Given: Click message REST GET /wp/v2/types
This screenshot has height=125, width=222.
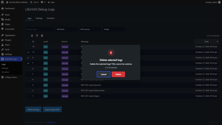Looking at the screenshot, I should tap(90, 96).
